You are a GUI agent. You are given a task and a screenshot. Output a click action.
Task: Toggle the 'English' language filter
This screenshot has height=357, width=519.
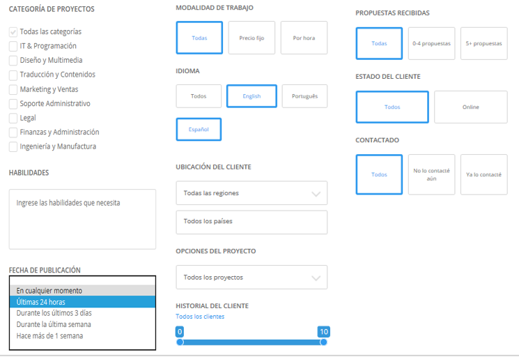(x=251, y=96)
